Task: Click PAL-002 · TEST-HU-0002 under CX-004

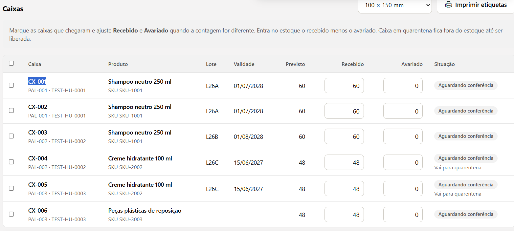Action: pos(57,167)
